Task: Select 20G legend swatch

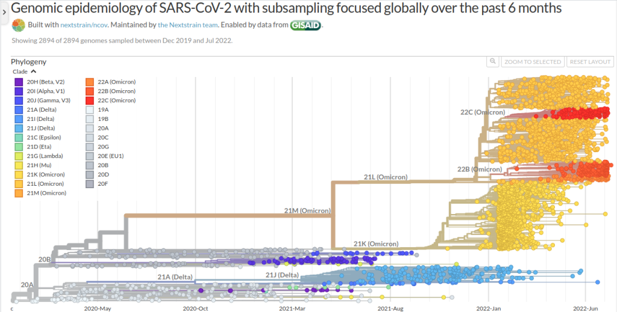Action: tap(90, 147)
